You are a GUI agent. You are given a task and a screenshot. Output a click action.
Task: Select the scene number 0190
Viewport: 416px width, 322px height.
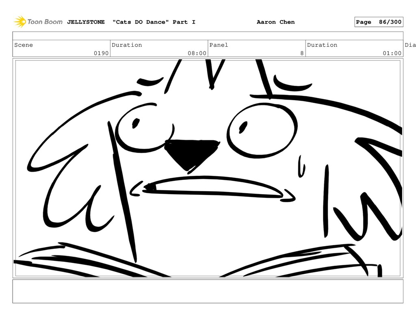[x=101, y=53]
